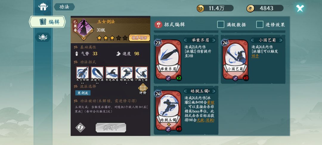This screenshot has width=322, height=145.
Task: Click the red question mark help icon
Action: pos(158,25)
